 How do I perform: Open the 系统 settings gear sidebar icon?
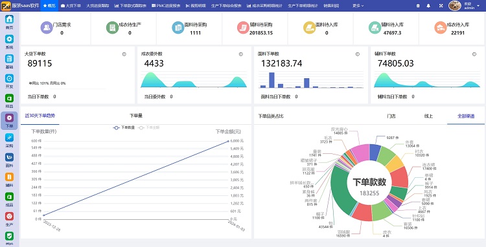9,39
